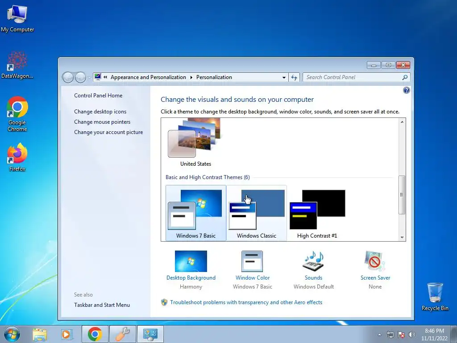Image resolution: width=457 pixels, height=343 pixels.
Task: Click the Window Color link text
Action: tap(253, 278)
